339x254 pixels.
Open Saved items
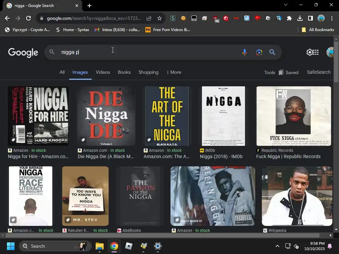pyautogui.click(x=289, y=72)
